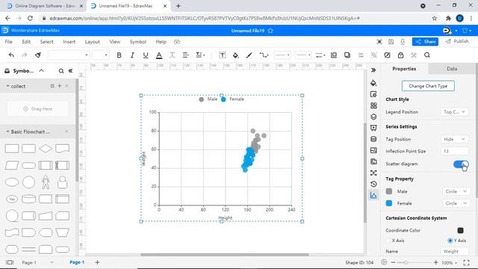Click the Inflection Point Size field
The width and height of the screenshot is (478, 269).
pos(455,151)
